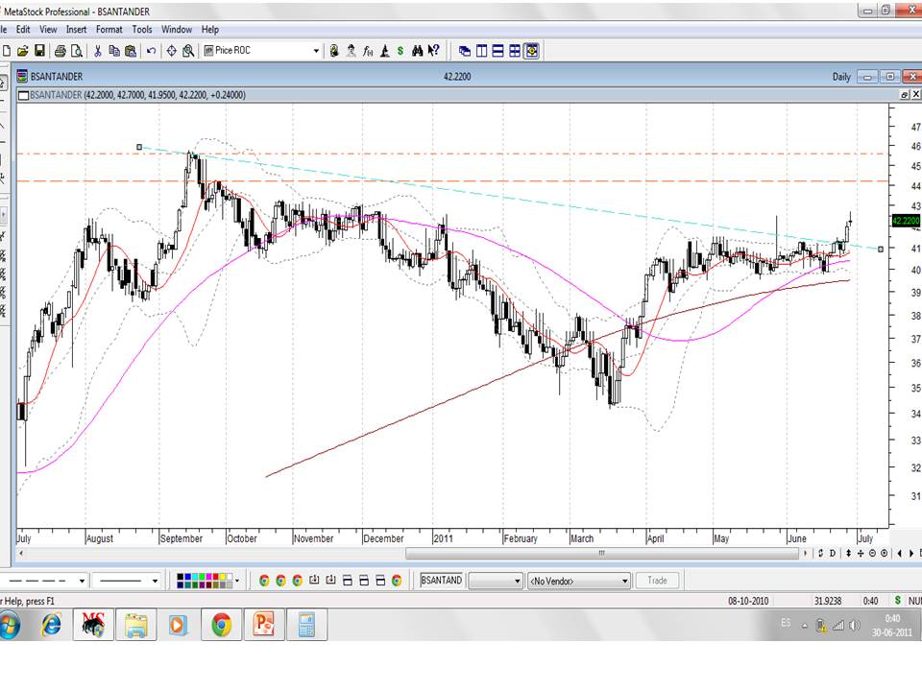Click the Daily periodicity label
922x691 pixels.
[841, 77]
